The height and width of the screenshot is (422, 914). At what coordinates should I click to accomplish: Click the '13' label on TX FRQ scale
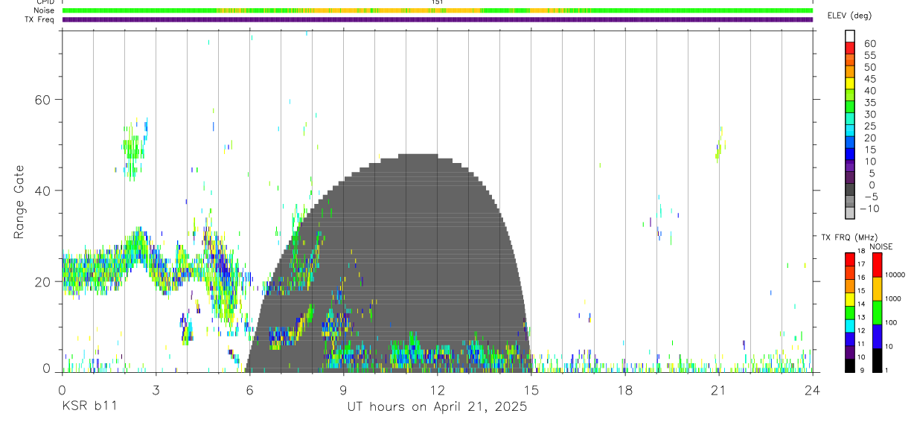coord(861,317)
